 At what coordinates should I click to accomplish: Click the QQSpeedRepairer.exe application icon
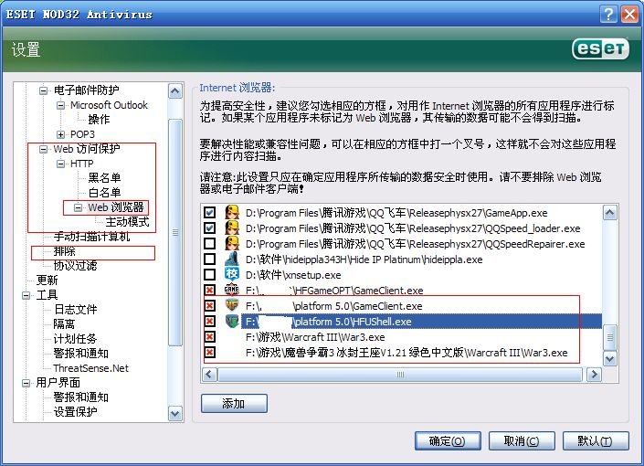[232, 244]
